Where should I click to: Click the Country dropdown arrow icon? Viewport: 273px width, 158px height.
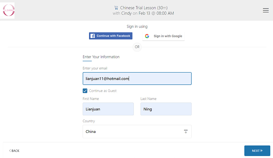(x=186, y=131)
